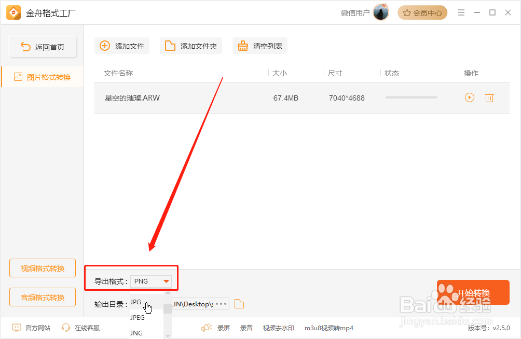Choose JPEG as export format
The image size is (521, 339).
(x=138, y=317)
